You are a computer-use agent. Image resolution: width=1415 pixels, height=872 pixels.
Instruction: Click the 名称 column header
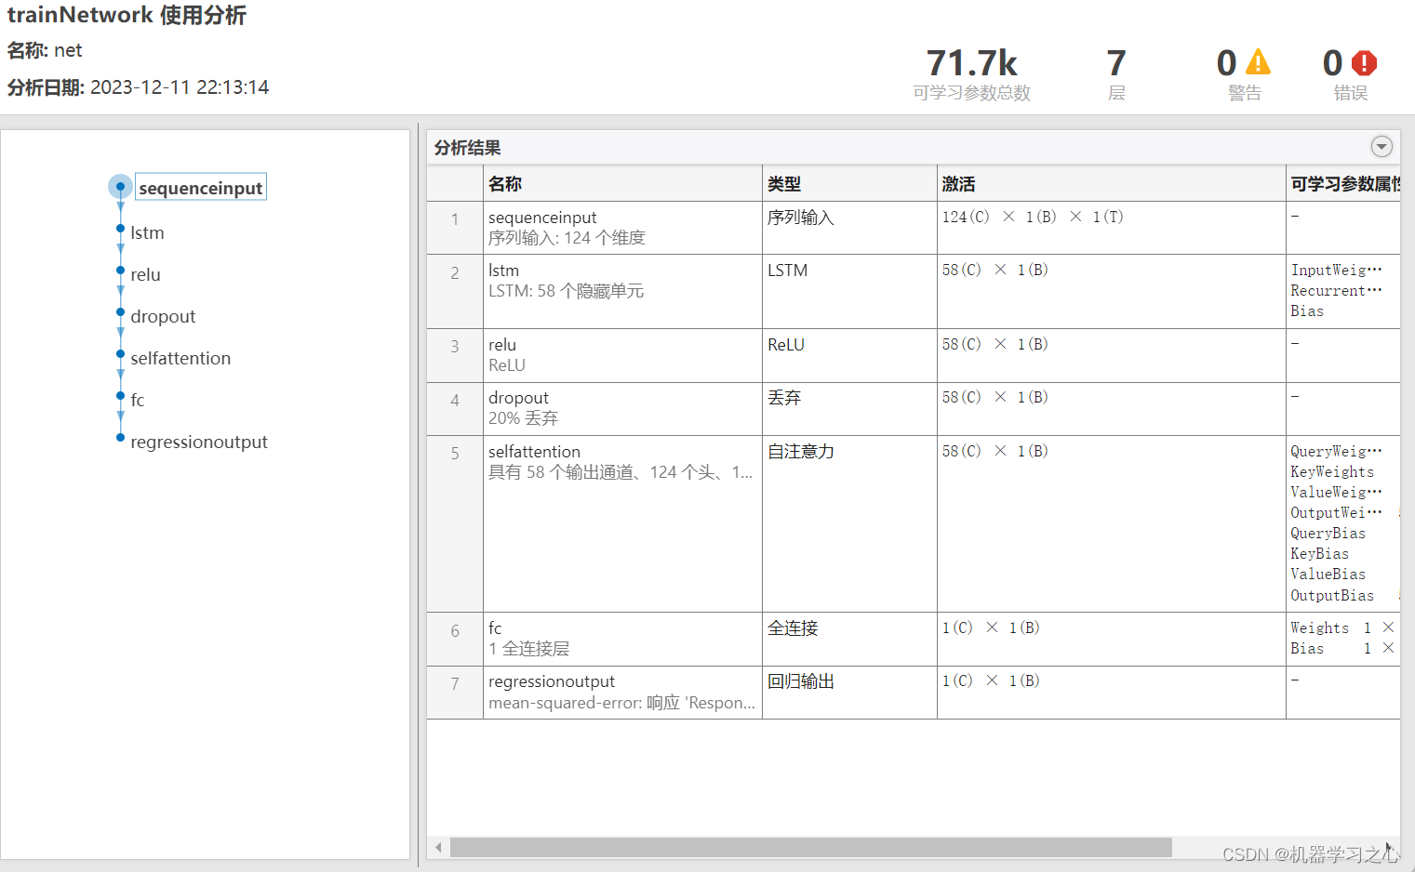[x=622, y=183]
